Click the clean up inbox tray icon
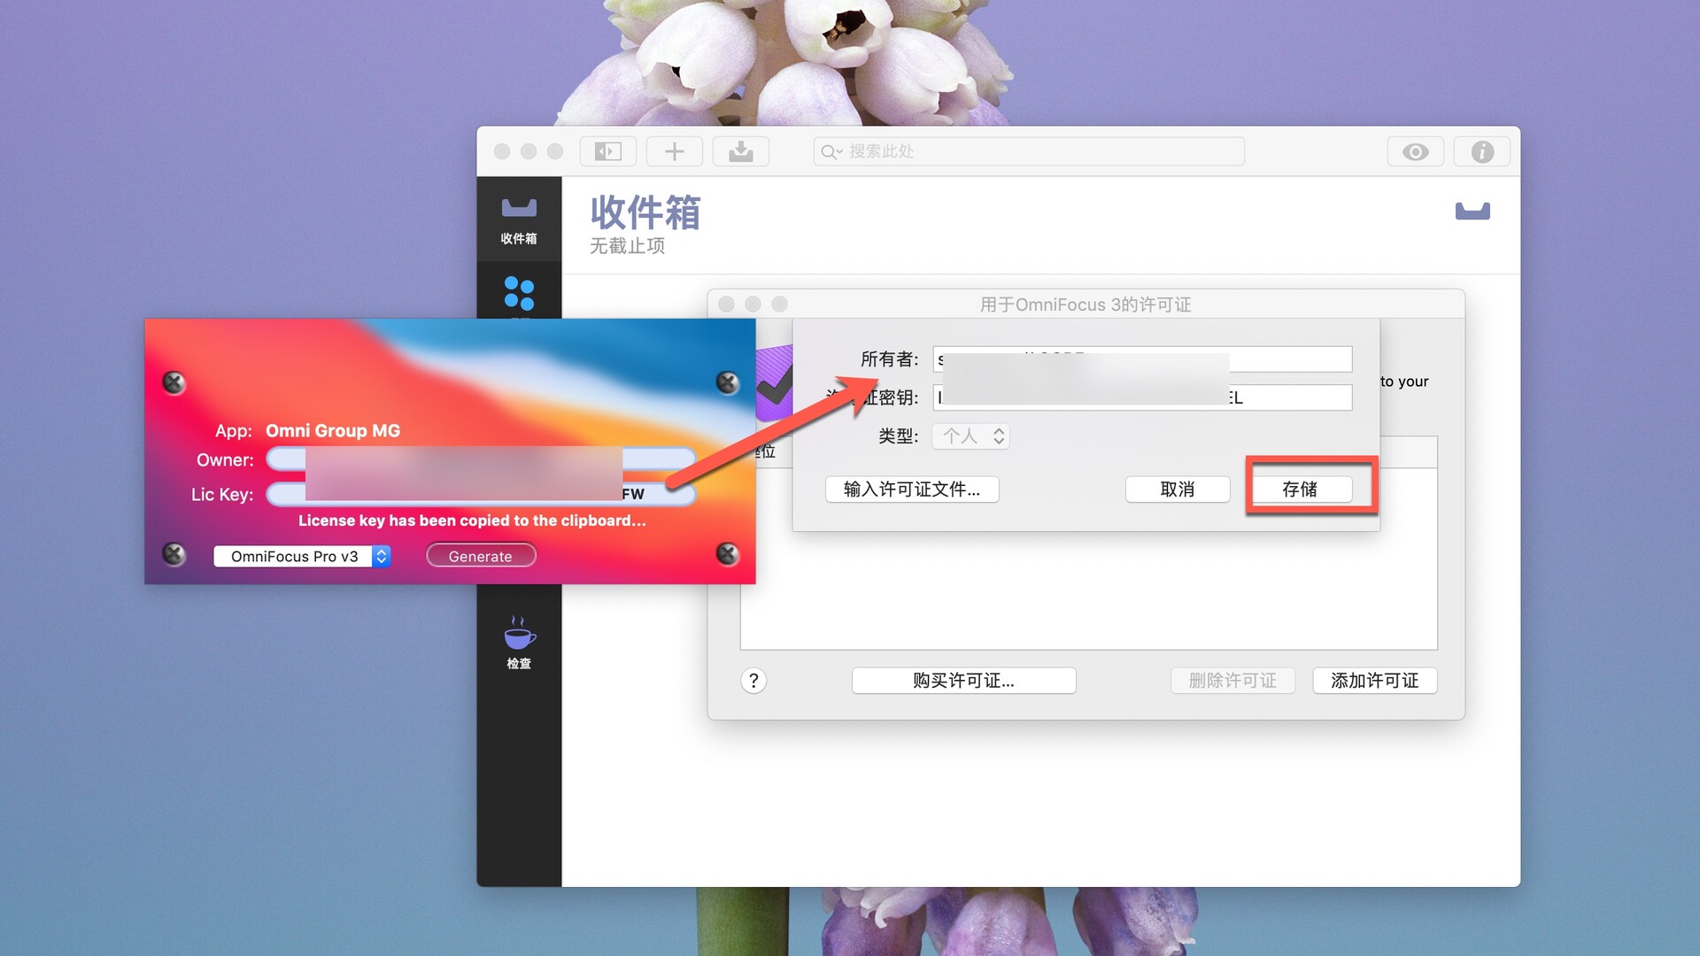 coord(741,152)
